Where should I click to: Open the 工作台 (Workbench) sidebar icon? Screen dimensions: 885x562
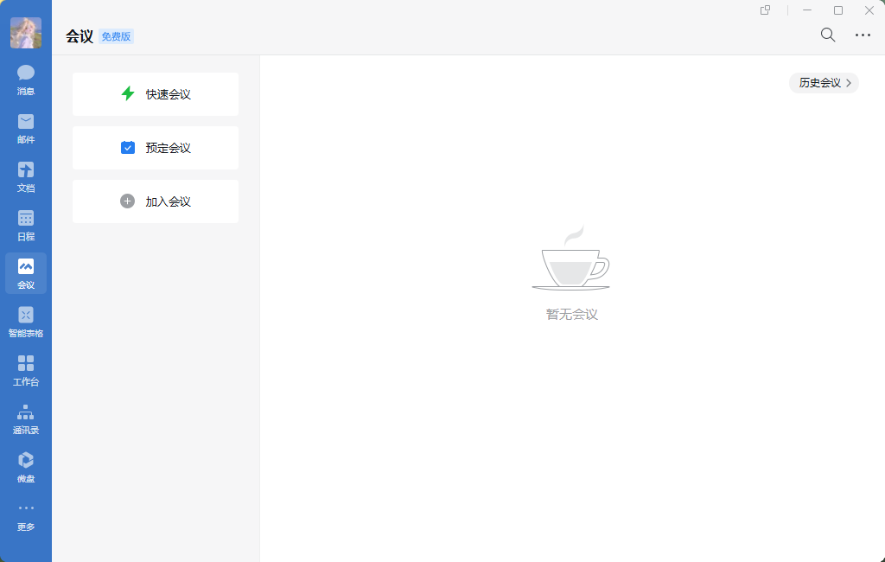coord(25,368)
